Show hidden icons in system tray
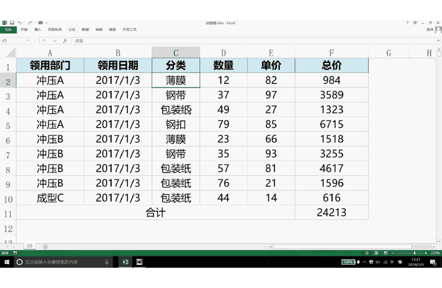The image size is (442, 288). point(364,262)
